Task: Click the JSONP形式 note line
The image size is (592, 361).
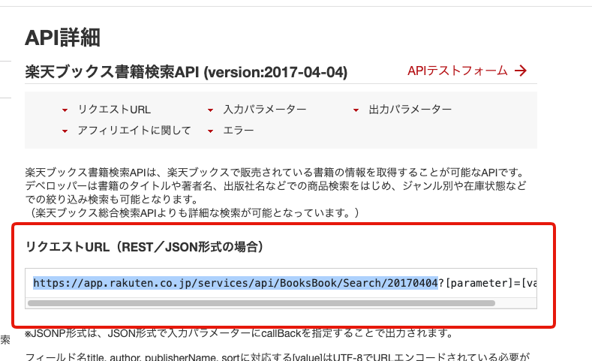Action: pos(239,333)
